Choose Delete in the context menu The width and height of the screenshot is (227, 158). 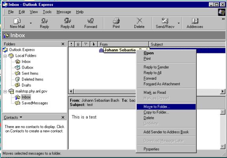click(166, 118)
